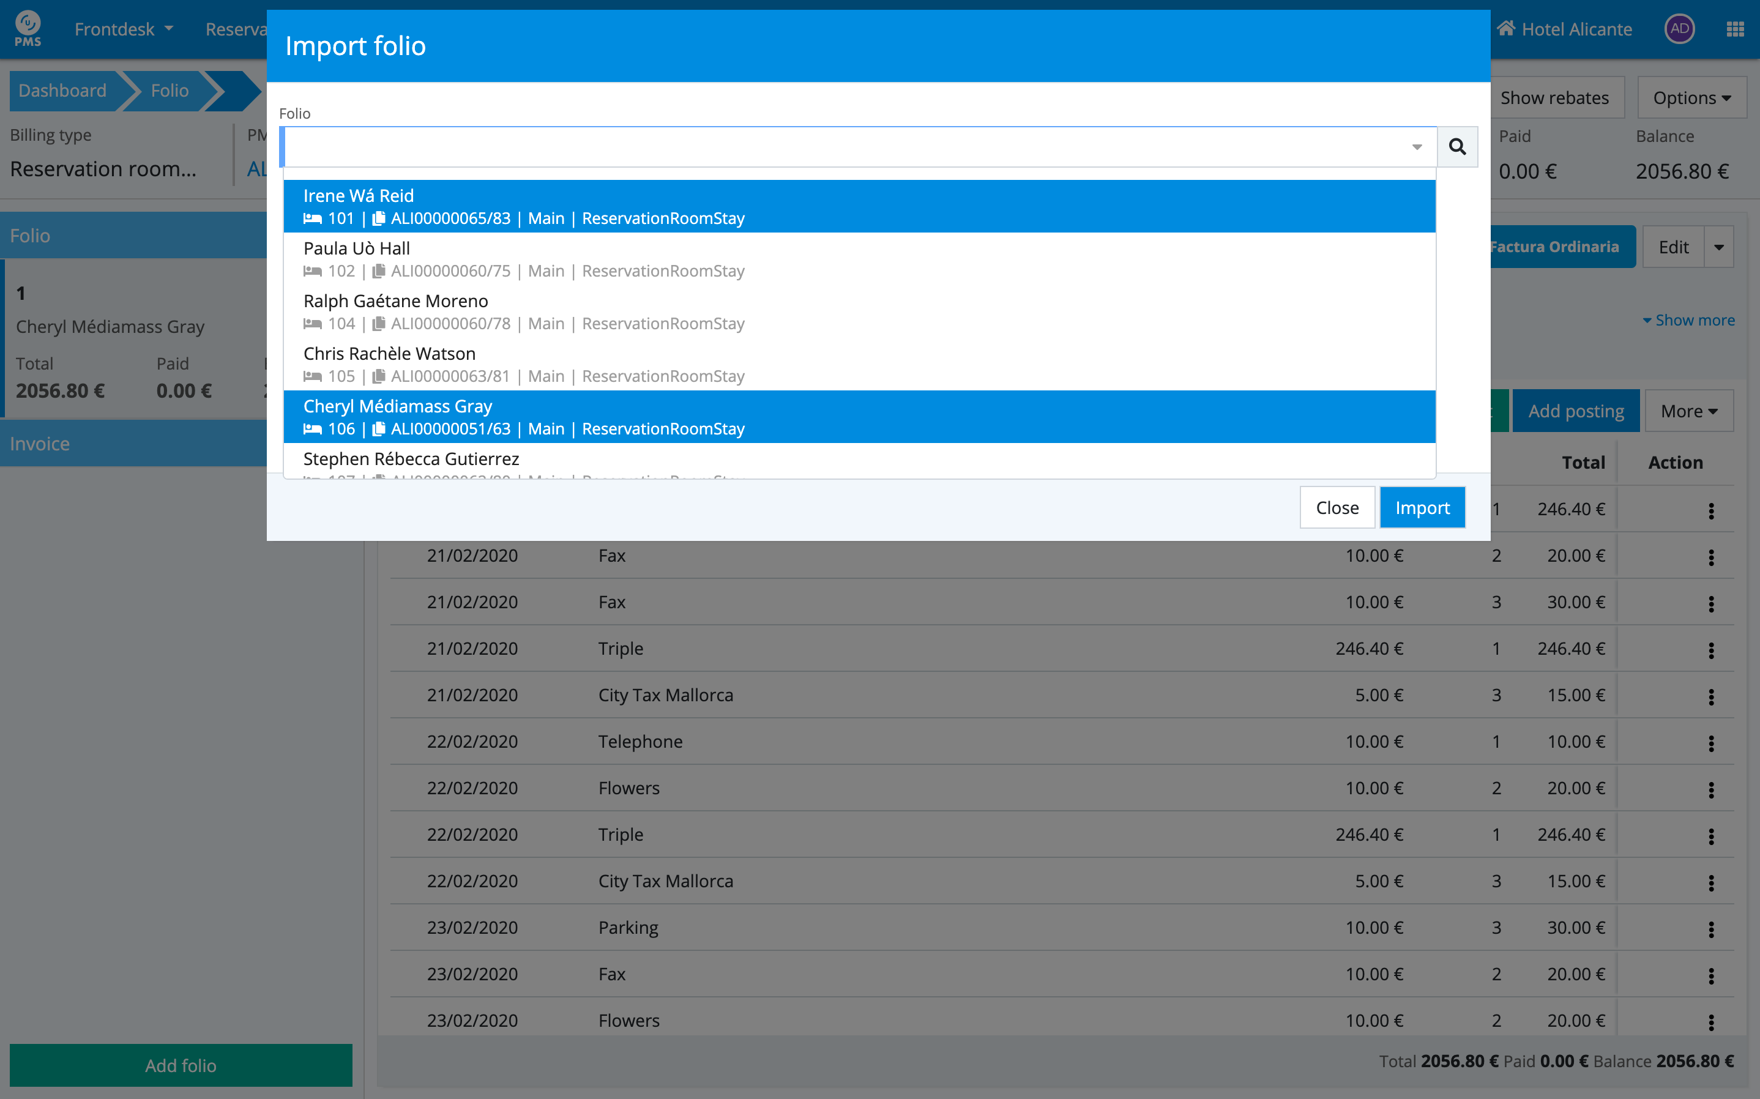Click the Folio search input field
1760x1099 pixels.
point(843,147)
